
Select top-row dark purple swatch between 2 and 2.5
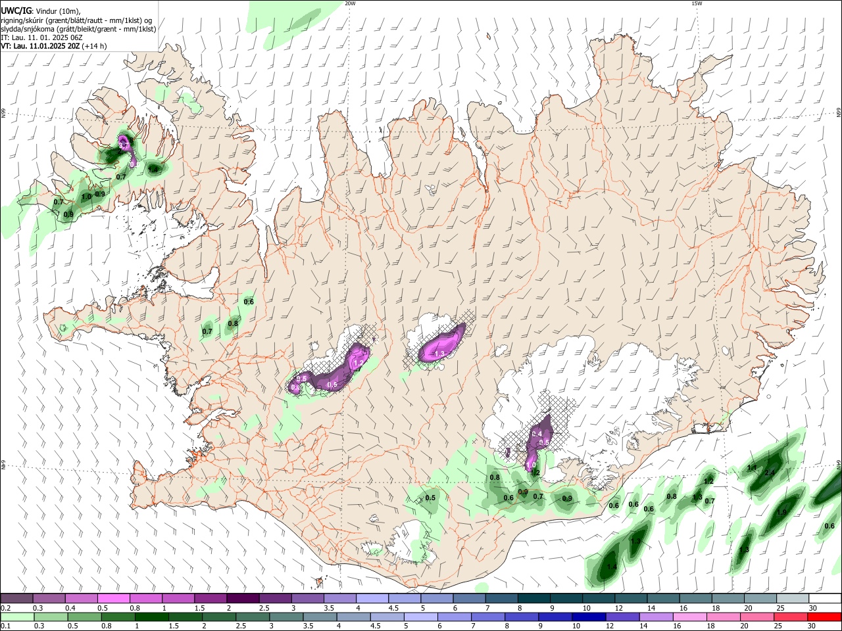242,598
